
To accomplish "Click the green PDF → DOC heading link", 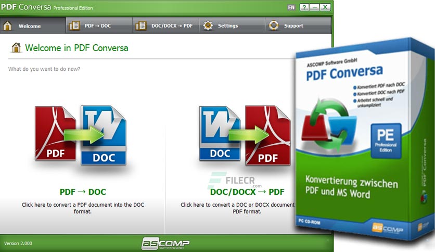I will point(83,192).
